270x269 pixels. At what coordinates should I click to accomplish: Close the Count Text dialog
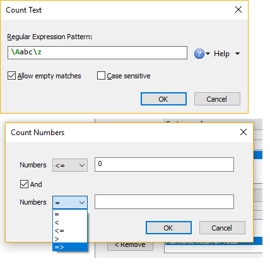tap(238, 9)
